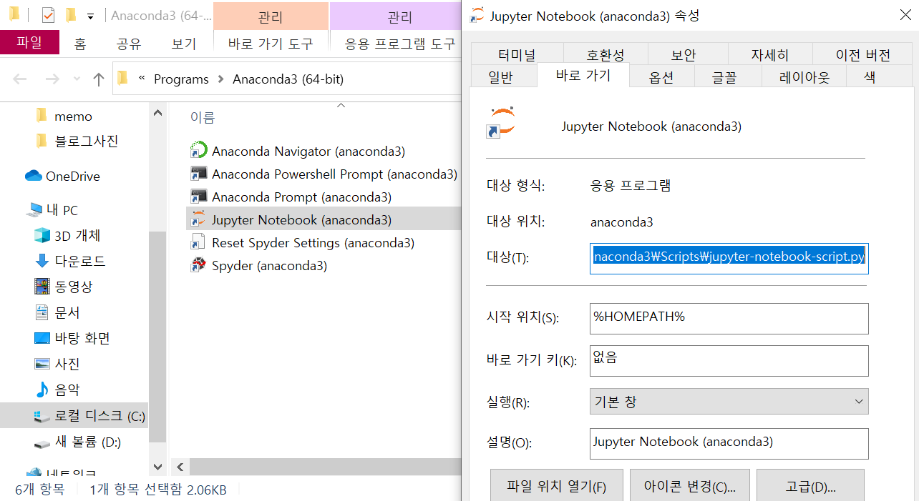Switch to the 자세히 properties tab

[770, 55]
